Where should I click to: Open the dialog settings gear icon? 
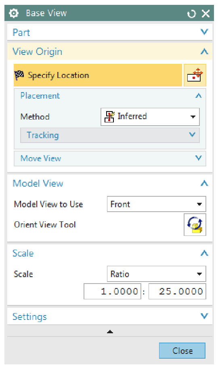tap(14, 13)
